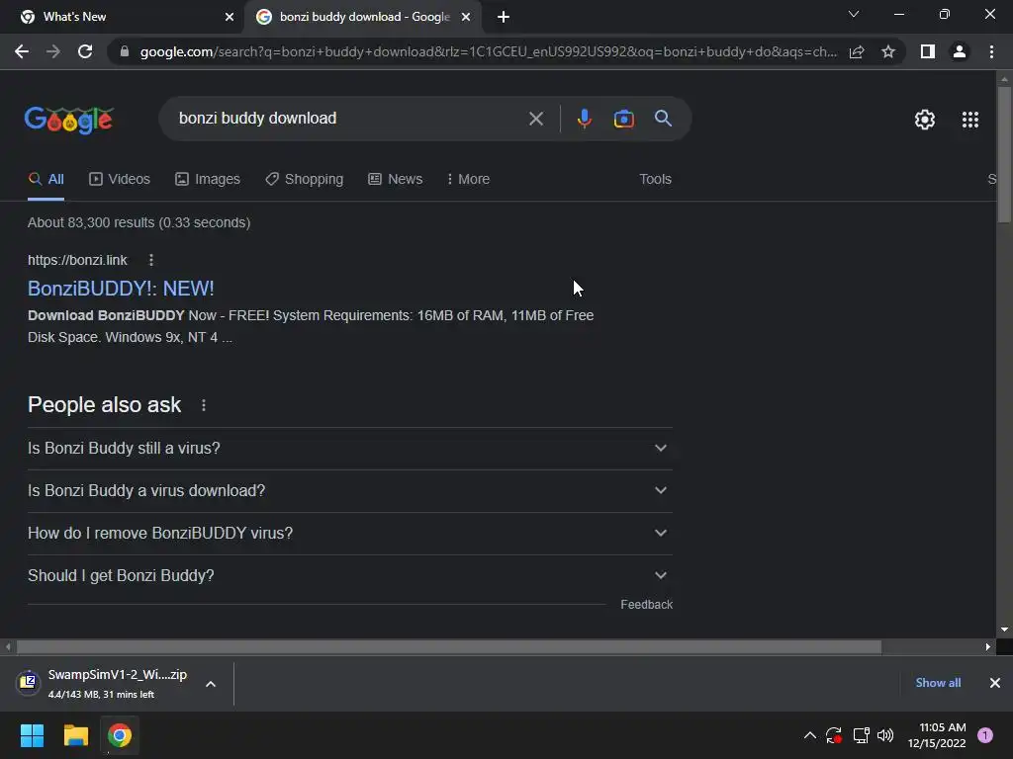Screen dimensions: 1013x759
Task: Open a new tab
Action: tap(504, 17)
